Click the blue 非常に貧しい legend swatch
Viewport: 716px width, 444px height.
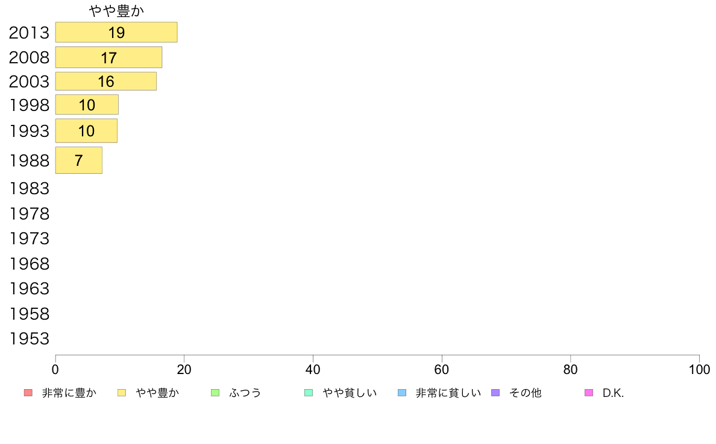click(402, 393)
